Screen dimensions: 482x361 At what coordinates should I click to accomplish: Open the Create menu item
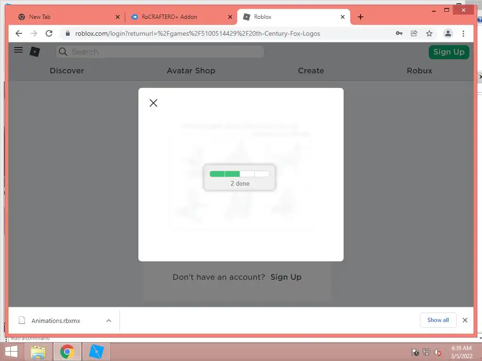point(311,71)
